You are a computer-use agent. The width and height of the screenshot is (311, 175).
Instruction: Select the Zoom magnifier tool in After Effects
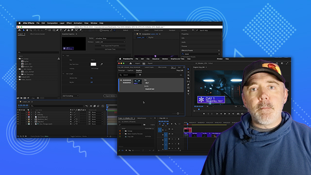tap(31, 30)
